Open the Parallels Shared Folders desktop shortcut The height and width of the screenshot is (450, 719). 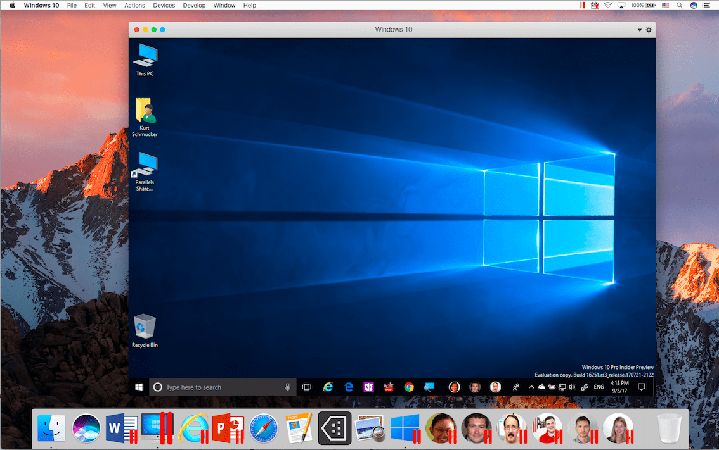click(145, 172)
